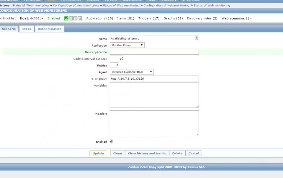This screenshot has height=178, width=283.
Task: Click Clear history and trends button
Action: tap(147, 153)
